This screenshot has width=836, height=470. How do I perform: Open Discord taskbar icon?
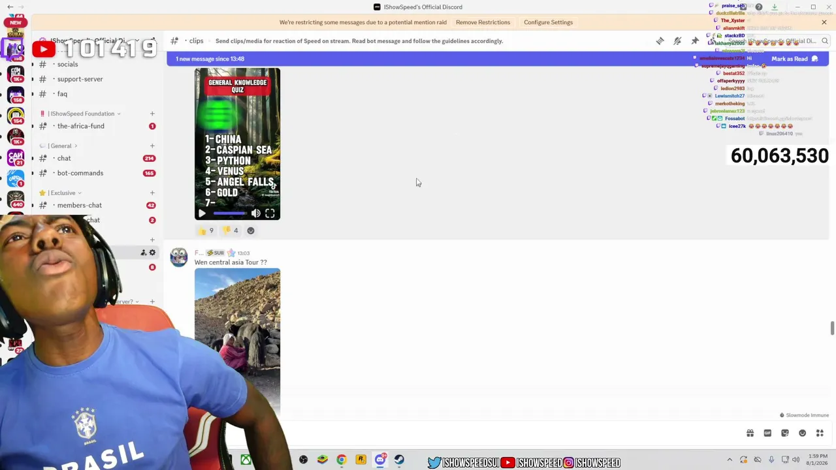click(380, 460)
